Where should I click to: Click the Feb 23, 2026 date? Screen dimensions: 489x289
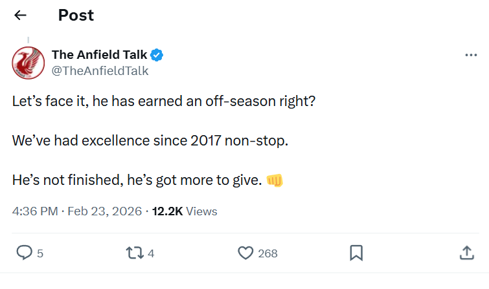(x=106, y=211)
